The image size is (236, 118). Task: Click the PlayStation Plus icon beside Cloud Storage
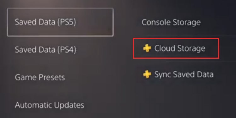coord(147,48)
